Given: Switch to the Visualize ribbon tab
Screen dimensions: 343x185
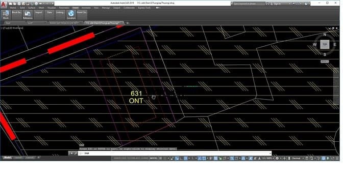Looking at the screenshot, I should tap(52, 8).
